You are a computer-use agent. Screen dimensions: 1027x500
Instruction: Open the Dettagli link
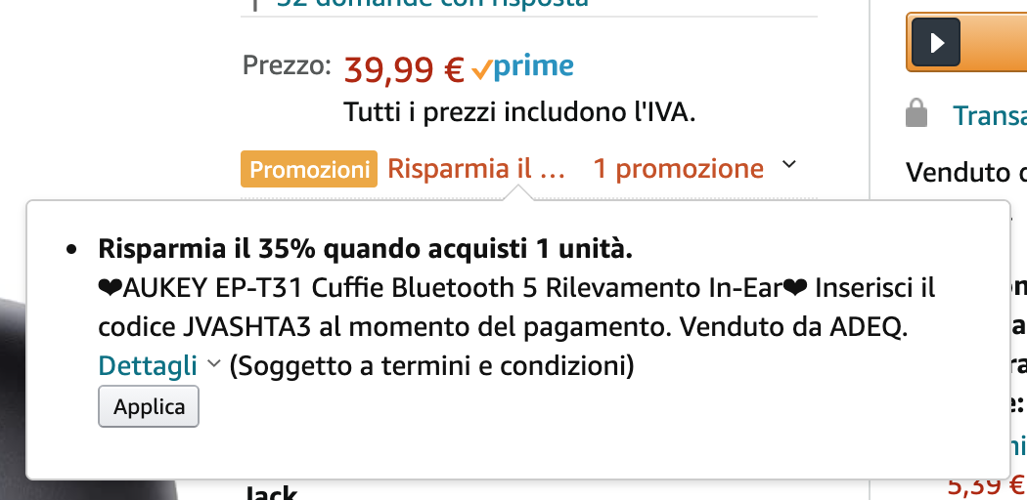coord(148,366)
